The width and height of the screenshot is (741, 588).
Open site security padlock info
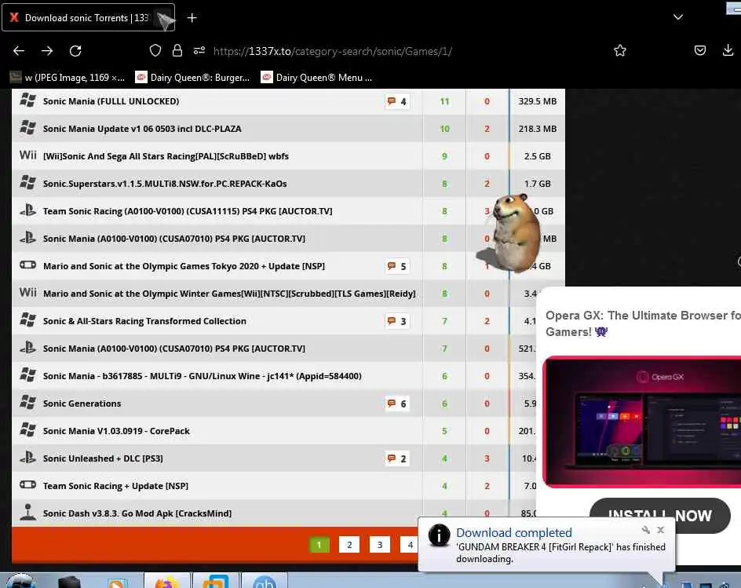pos(177,50)
